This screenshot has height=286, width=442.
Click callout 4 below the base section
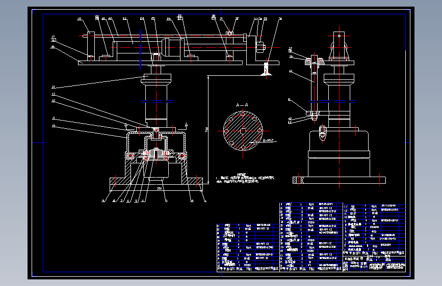143,201
